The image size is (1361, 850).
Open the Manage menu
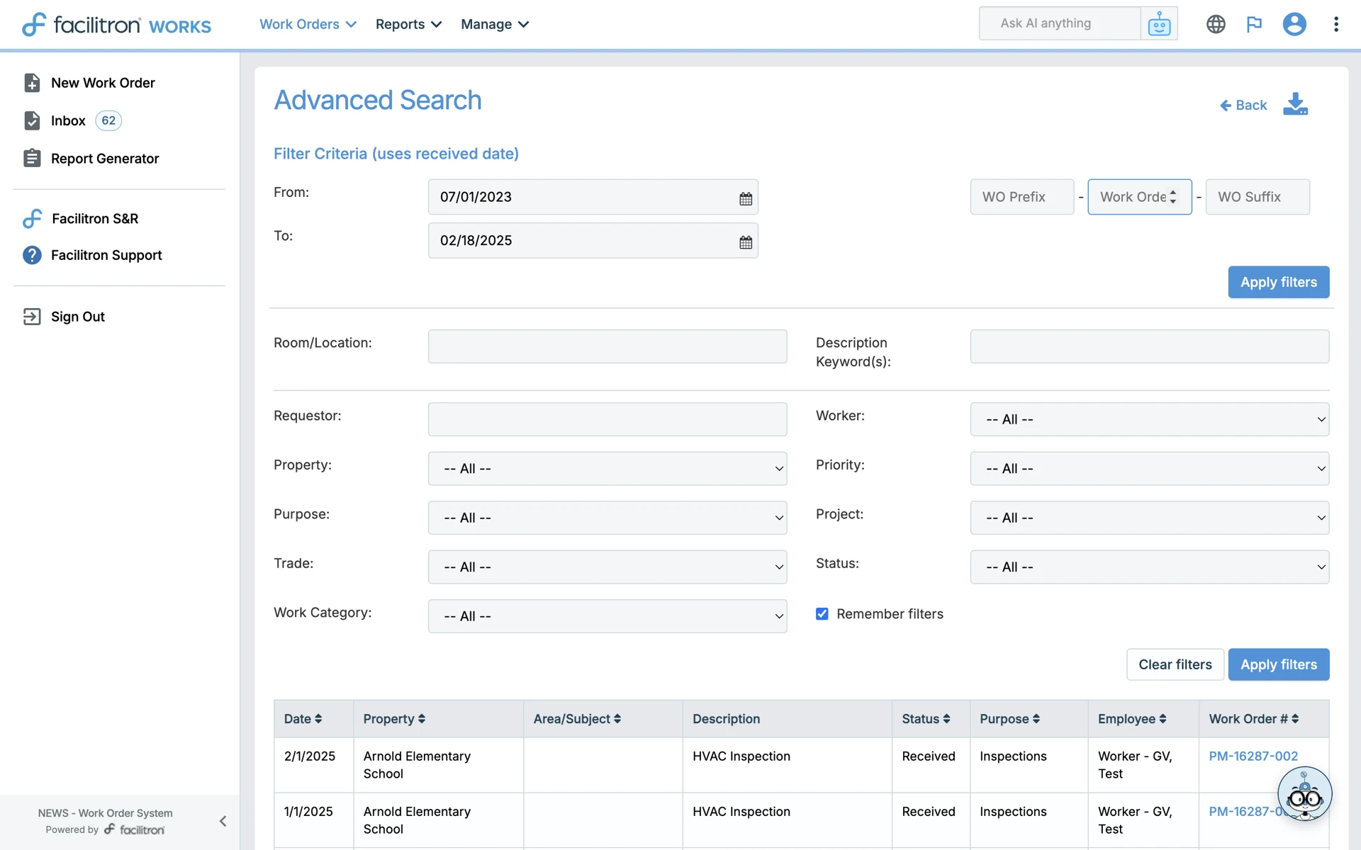coord(494,24)
